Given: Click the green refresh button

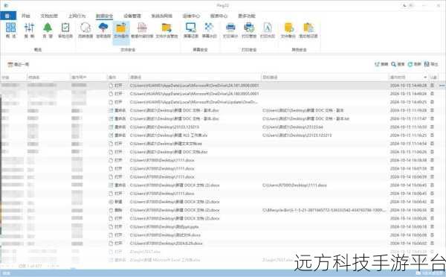Looking at the screenshot, I should pos(415,64).
